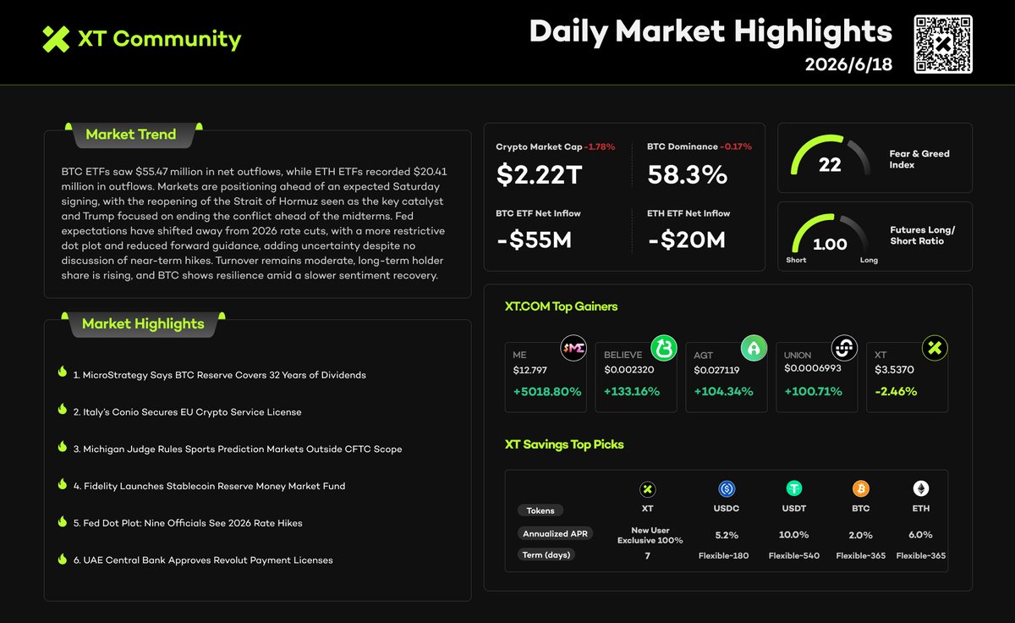This screenshot has height=623, width=1015.
Task: Click the -0.17% BTC dominance change
Action: pyautogui.click(x=734, y=146)
